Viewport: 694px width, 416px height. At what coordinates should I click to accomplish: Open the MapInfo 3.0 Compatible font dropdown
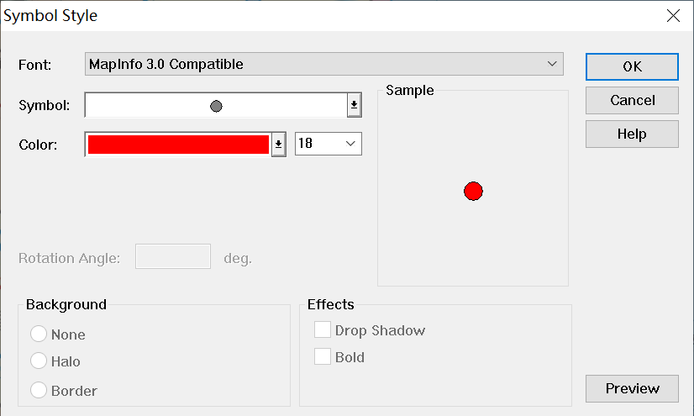(323, 64)
